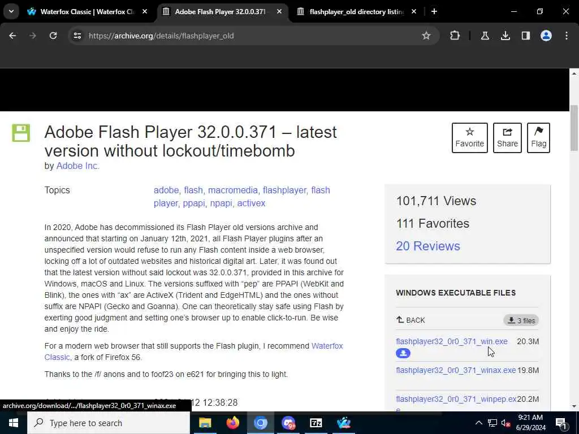Select the '111 Favorites' text

(x=433, y=224)
